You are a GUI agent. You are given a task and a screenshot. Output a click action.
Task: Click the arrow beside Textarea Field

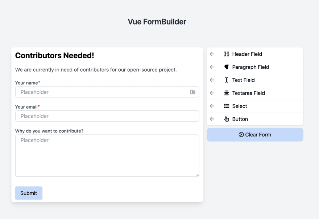click(212, 93)
